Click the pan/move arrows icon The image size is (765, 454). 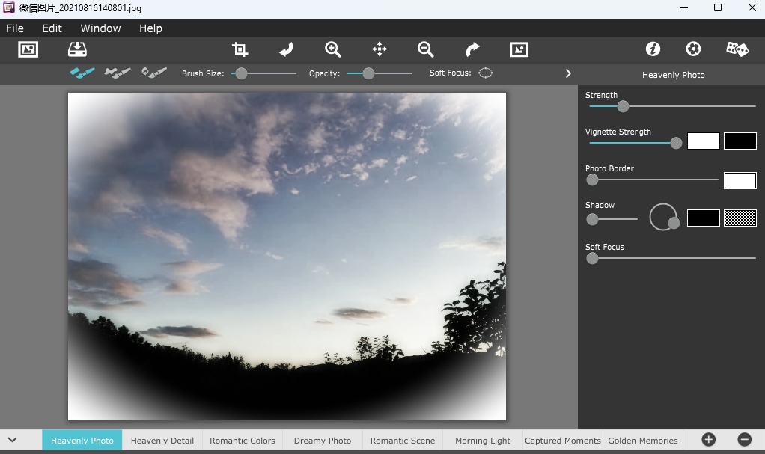(x=380, y=49)
